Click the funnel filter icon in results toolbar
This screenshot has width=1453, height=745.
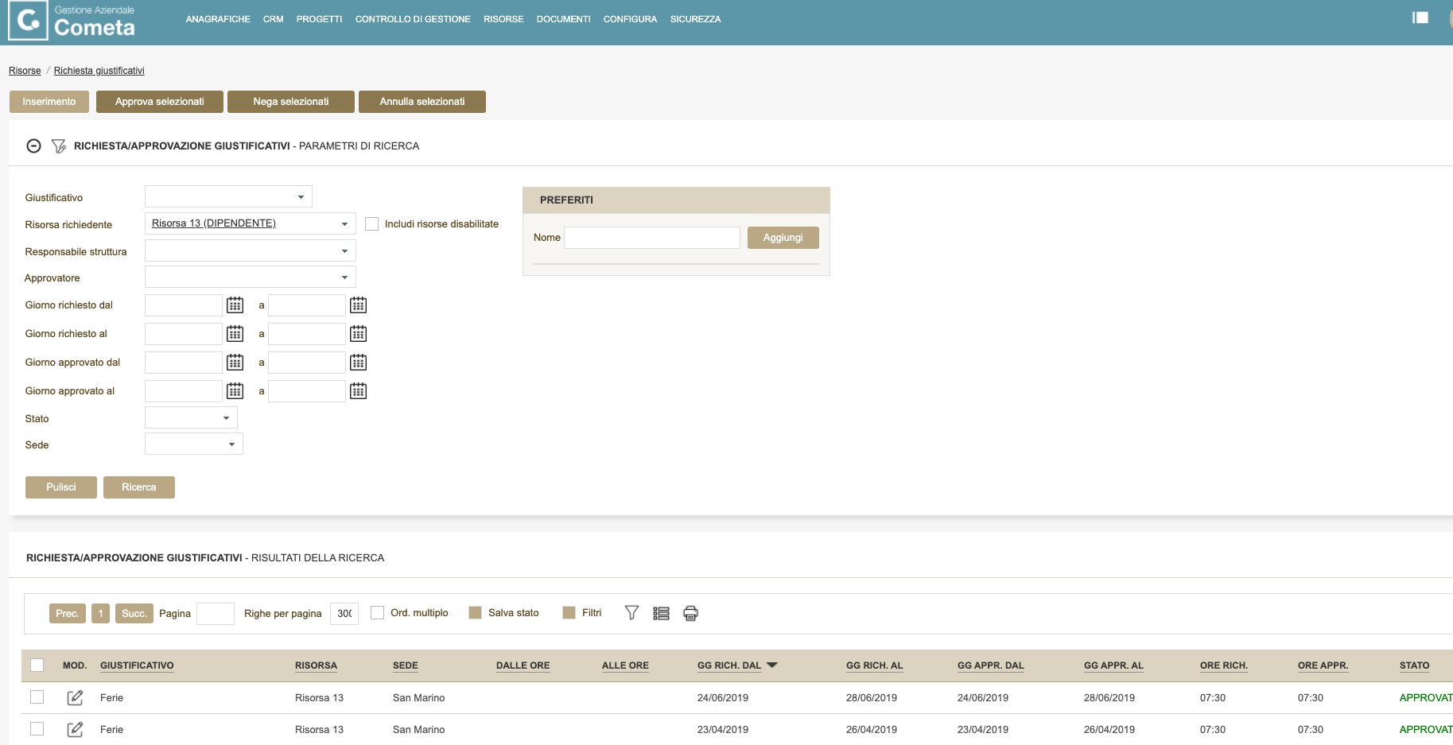(631, 613)
